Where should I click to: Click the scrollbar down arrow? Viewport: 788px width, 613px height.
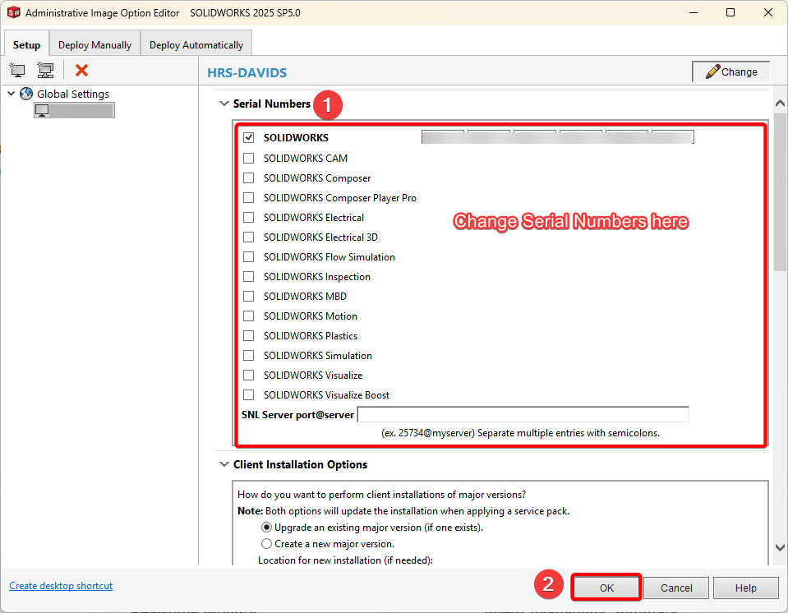click(780, 548)
